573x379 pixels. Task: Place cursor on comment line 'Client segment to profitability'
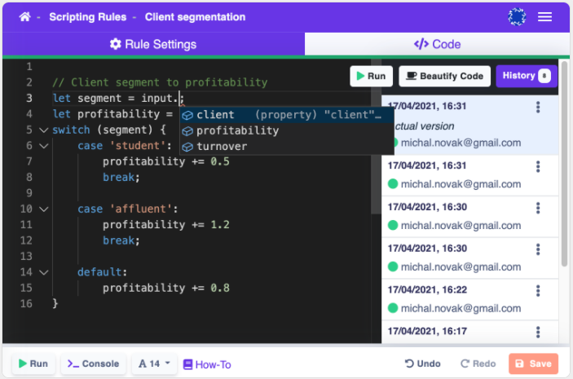(160, 82)
